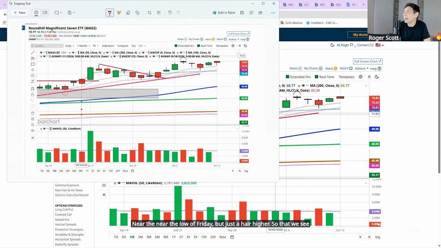The image size is (441, 248).
Task: Activate the image crop tool in Snipping Tool
Action: (x=150, y=13)
